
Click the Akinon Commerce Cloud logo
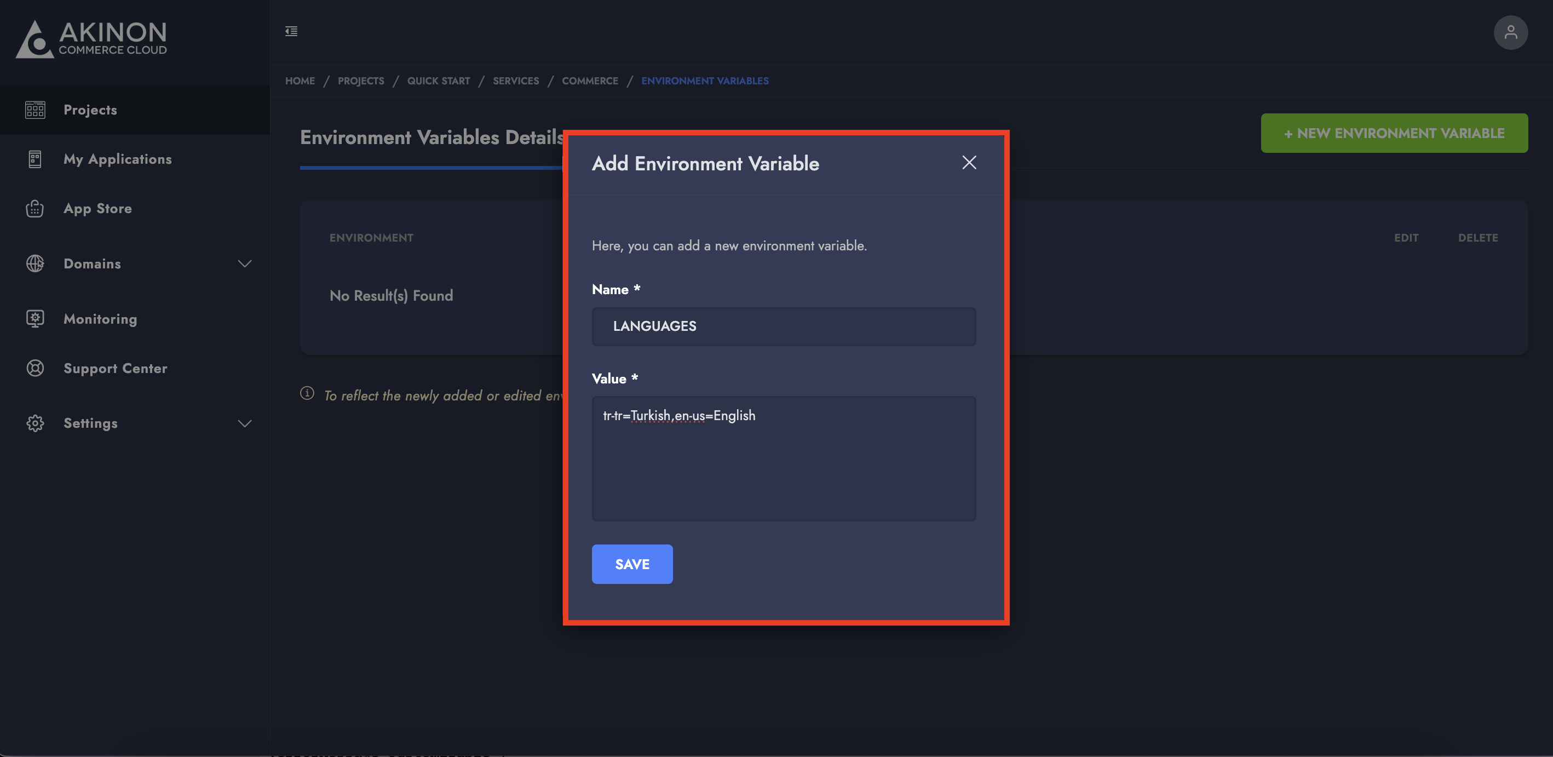[x=91, y=38]
